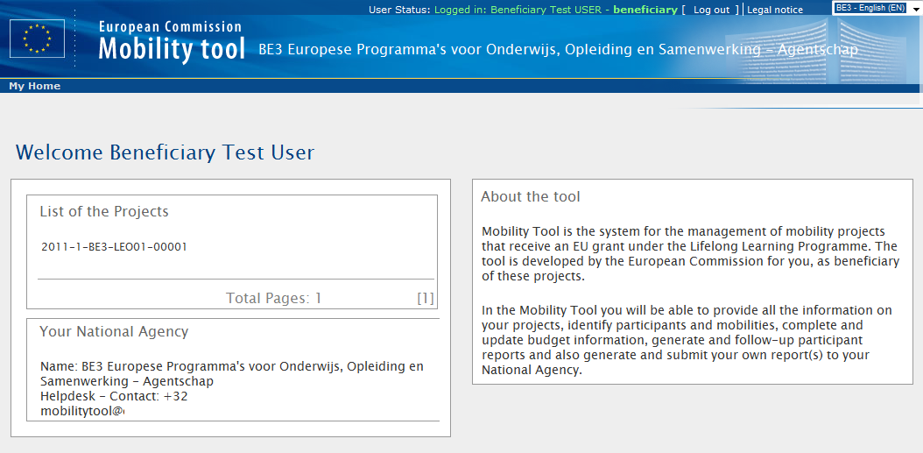Viewport: 923px width, 453px height.
Task: Click the 'European Commission' banner text
Action: (170, 26)
